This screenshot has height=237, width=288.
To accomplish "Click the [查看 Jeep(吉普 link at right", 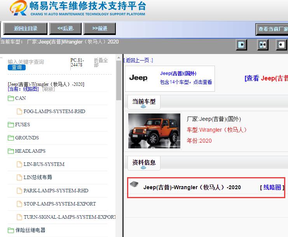I will 266,78.
